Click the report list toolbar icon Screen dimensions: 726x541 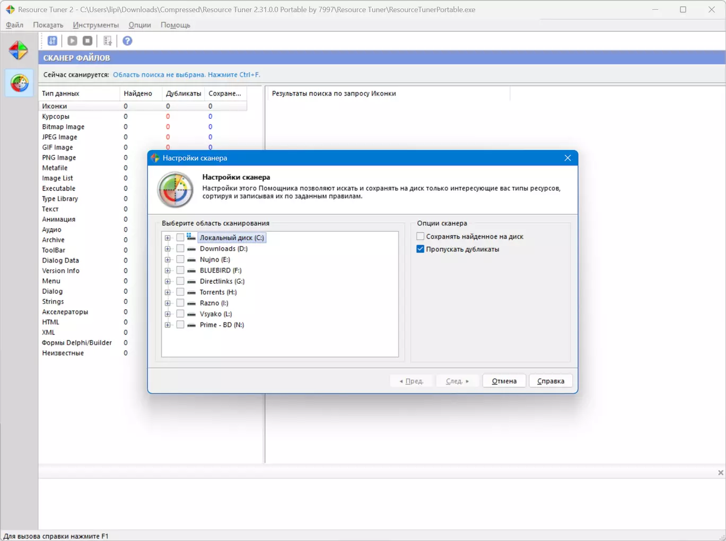(108, 41)
